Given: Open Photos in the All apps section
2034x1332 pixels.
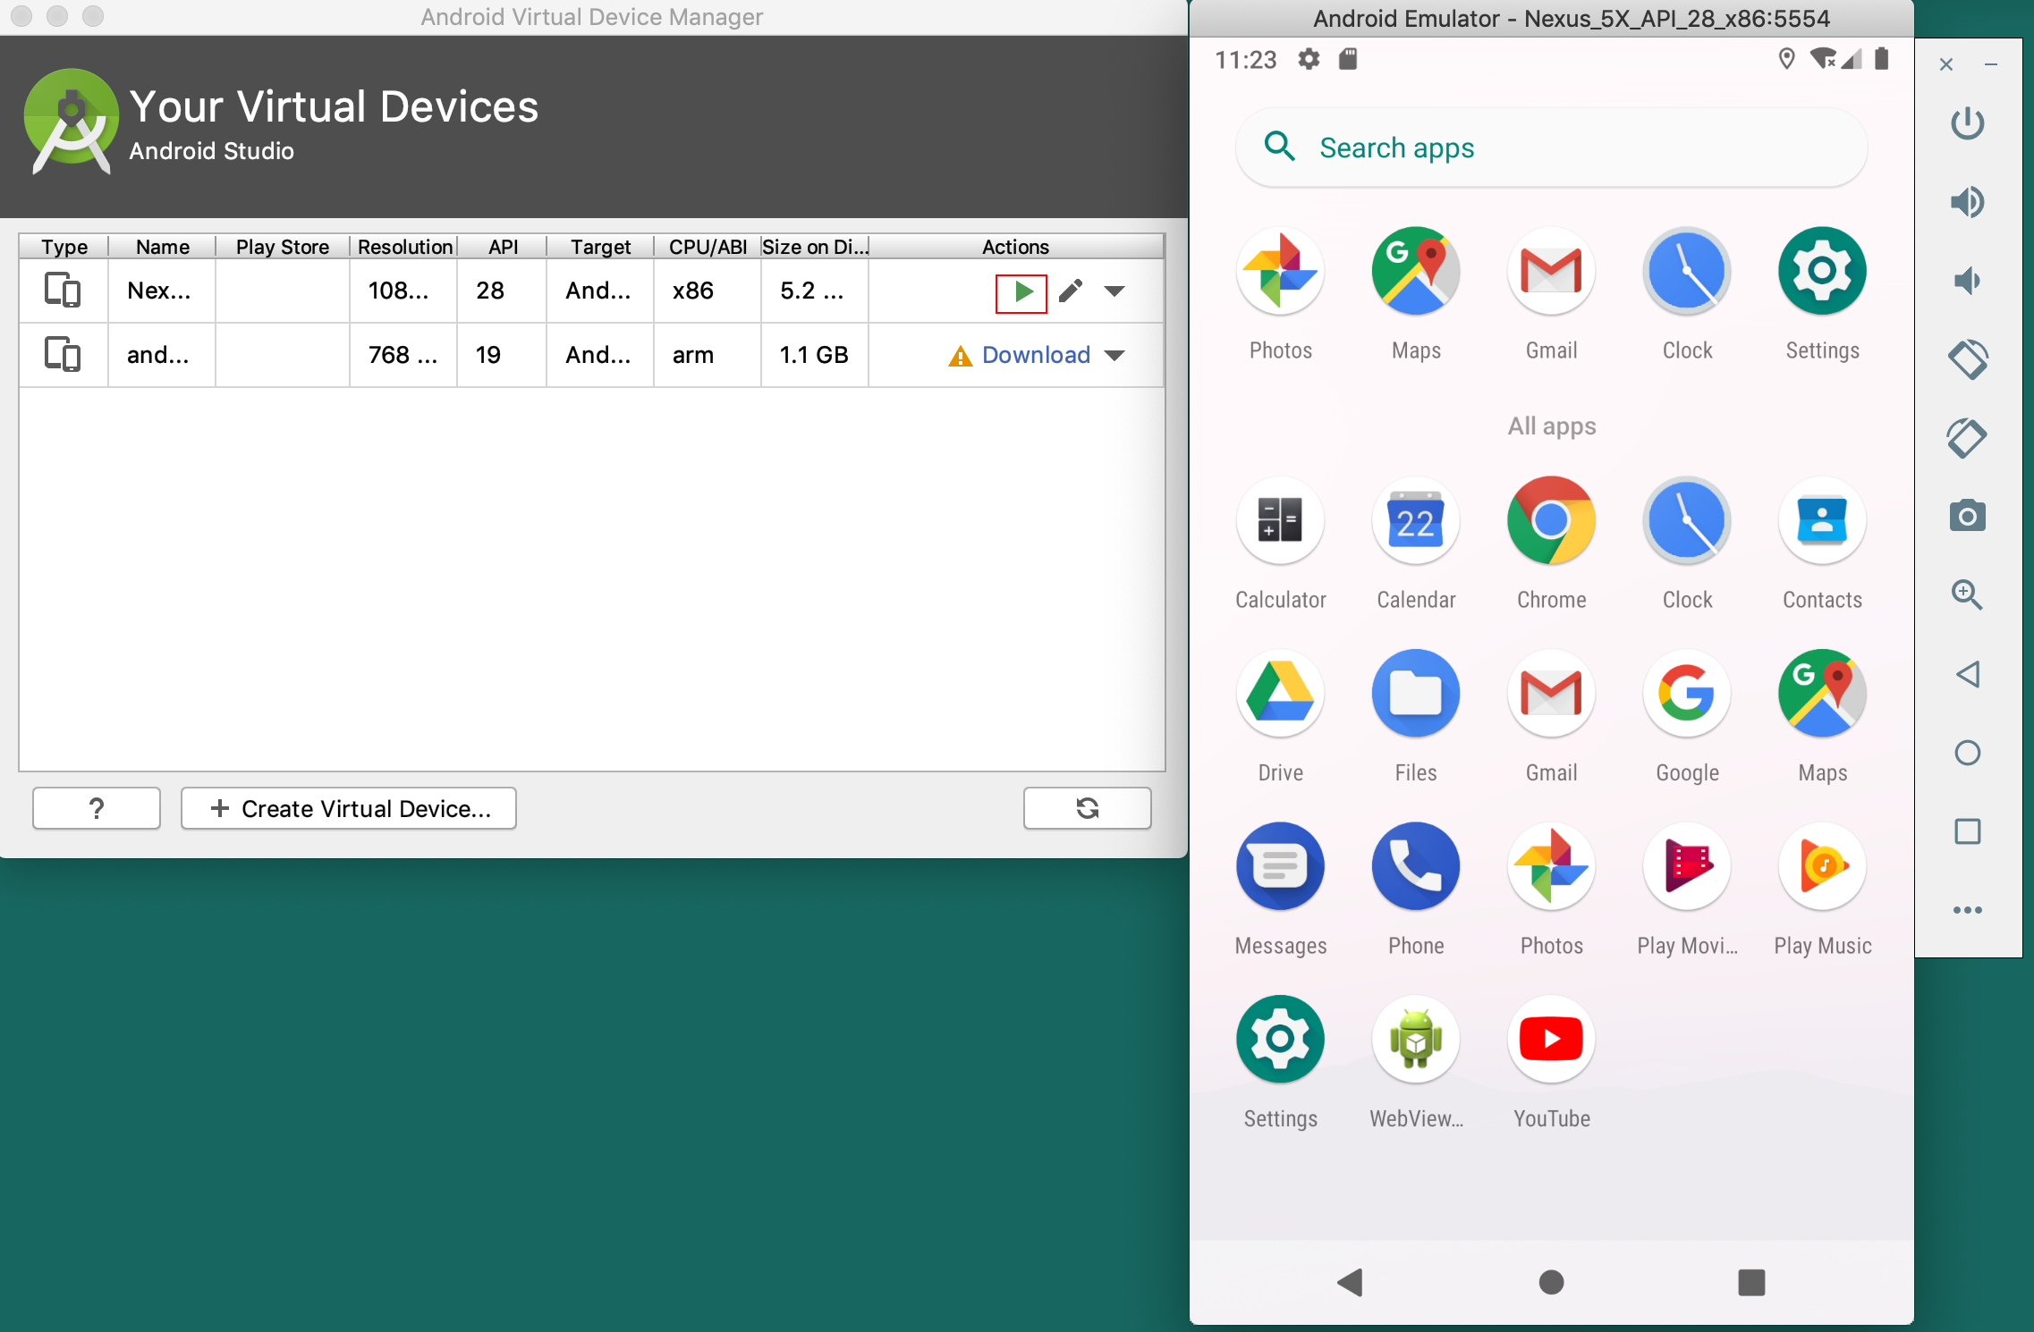Looking at the screenshot, I should tap(1552, 889).
